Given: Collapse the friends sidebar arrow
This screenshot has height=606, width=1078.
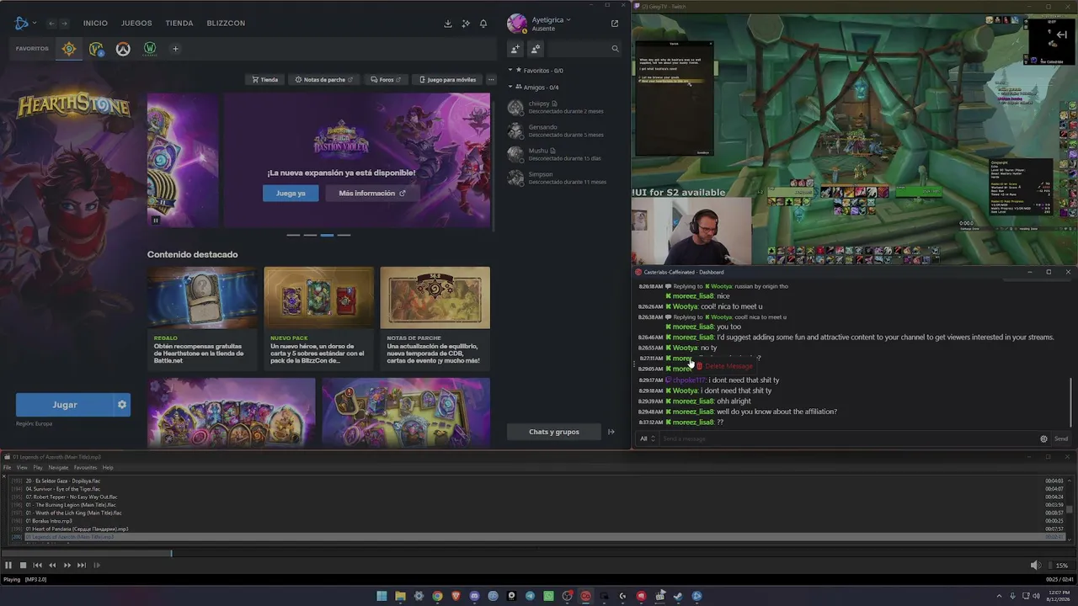Looking at the screenshot, I should [611, 432].
